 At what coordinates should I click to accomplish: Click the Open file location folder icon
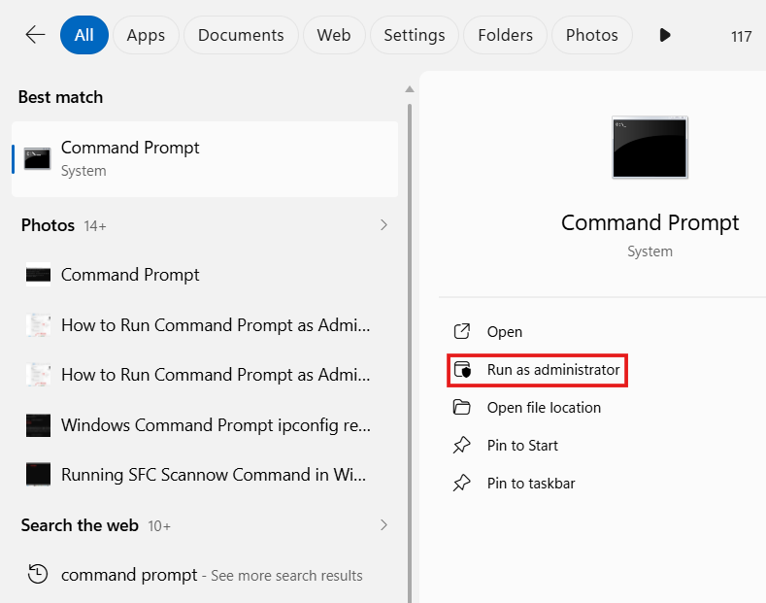[x=462, y=407]
